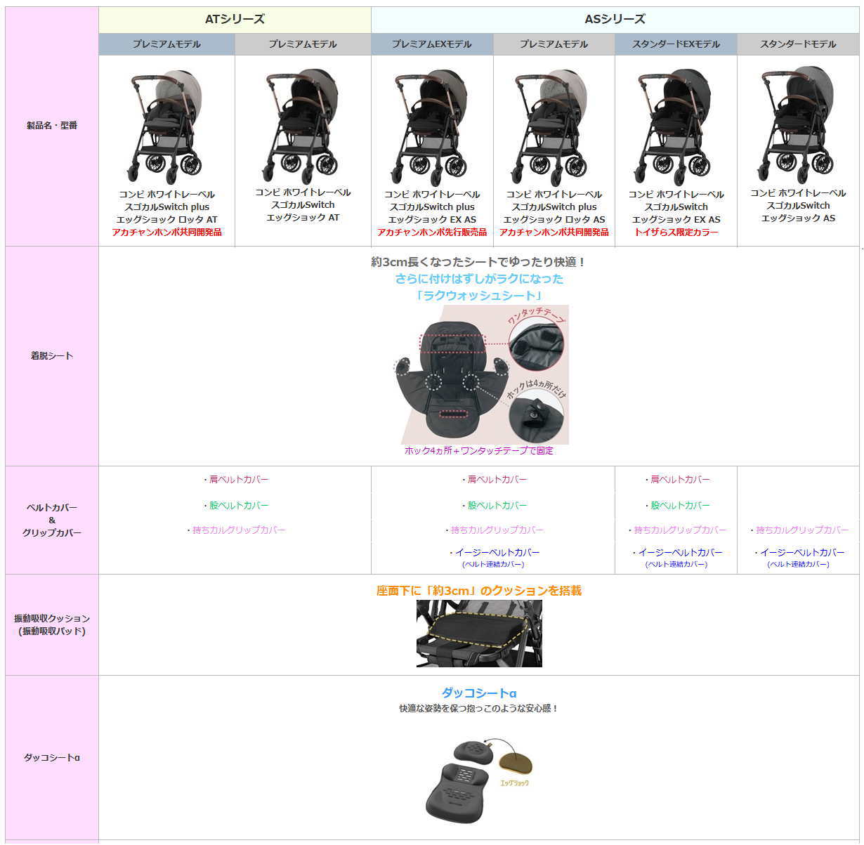Click アカチャンホンポ共同開発品 under ロッタ AS
864x845 pixels.
pyautogui.click(x=554, y=232)
